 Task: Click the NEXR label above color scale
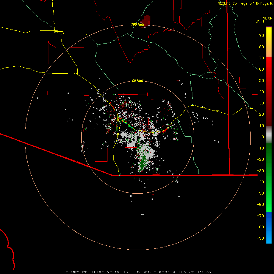pyautogui.click(x=268, y=18)
